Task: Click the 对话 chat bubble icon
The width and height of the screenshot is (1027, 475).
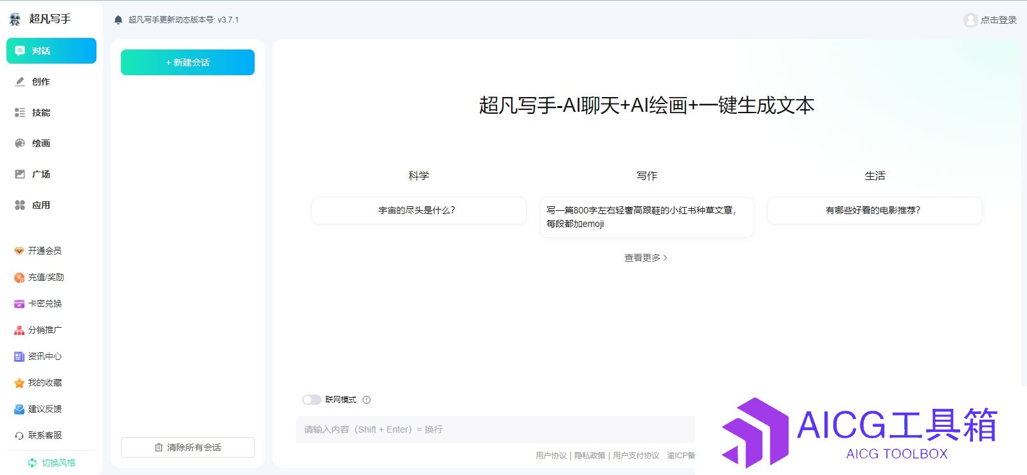Action: [20, 51]
